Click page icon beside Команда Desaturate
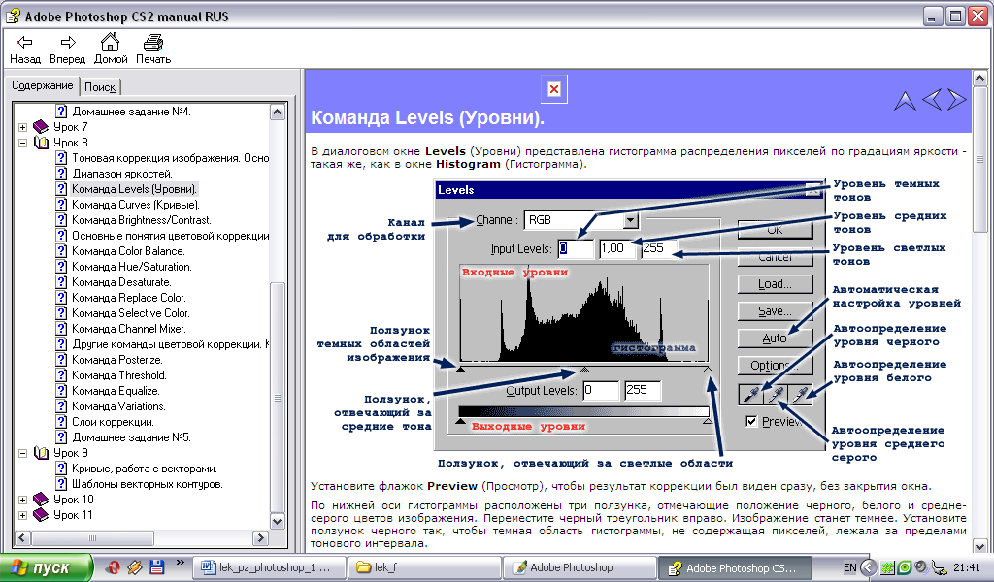The image size is (994, 582). pyautogui.click(x=61, y=282)
